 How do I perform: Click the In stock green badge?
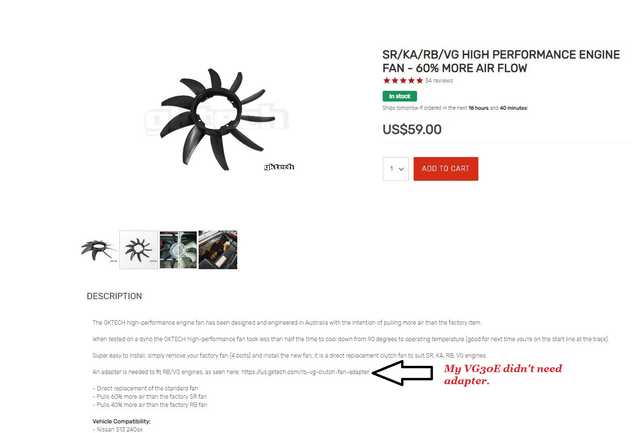(x=400, y=96)
